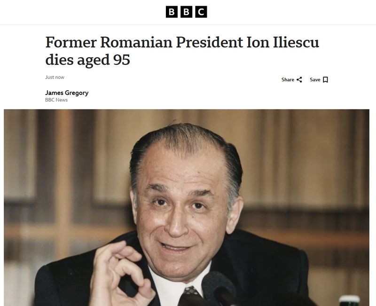Open James Gregory's author profile

click(66, 93)
